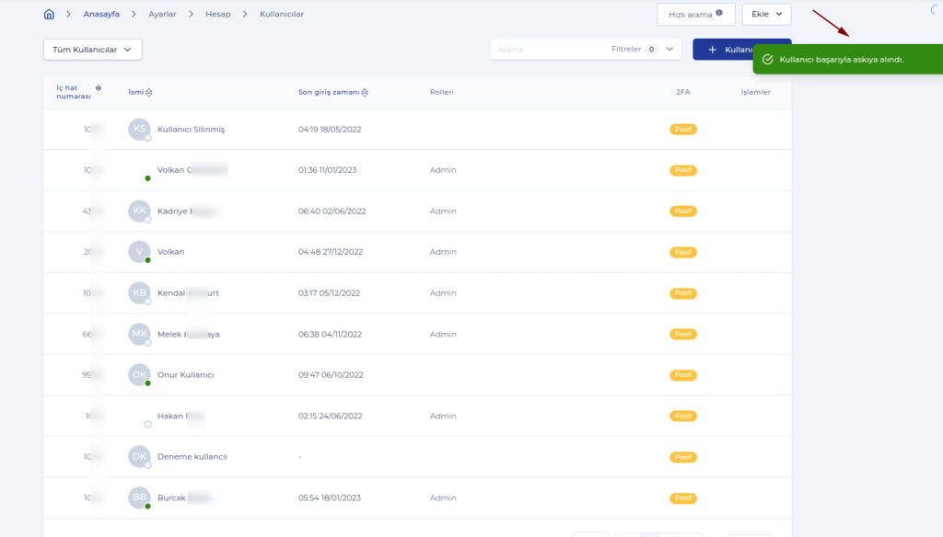Focus the Arama search field
Image resolution: width=943 pixels, height=537 pixels.
[x=547, y=50]
